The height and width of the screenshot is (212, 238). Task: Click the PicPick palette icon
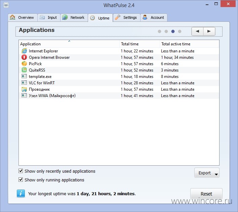click(24, 63)
